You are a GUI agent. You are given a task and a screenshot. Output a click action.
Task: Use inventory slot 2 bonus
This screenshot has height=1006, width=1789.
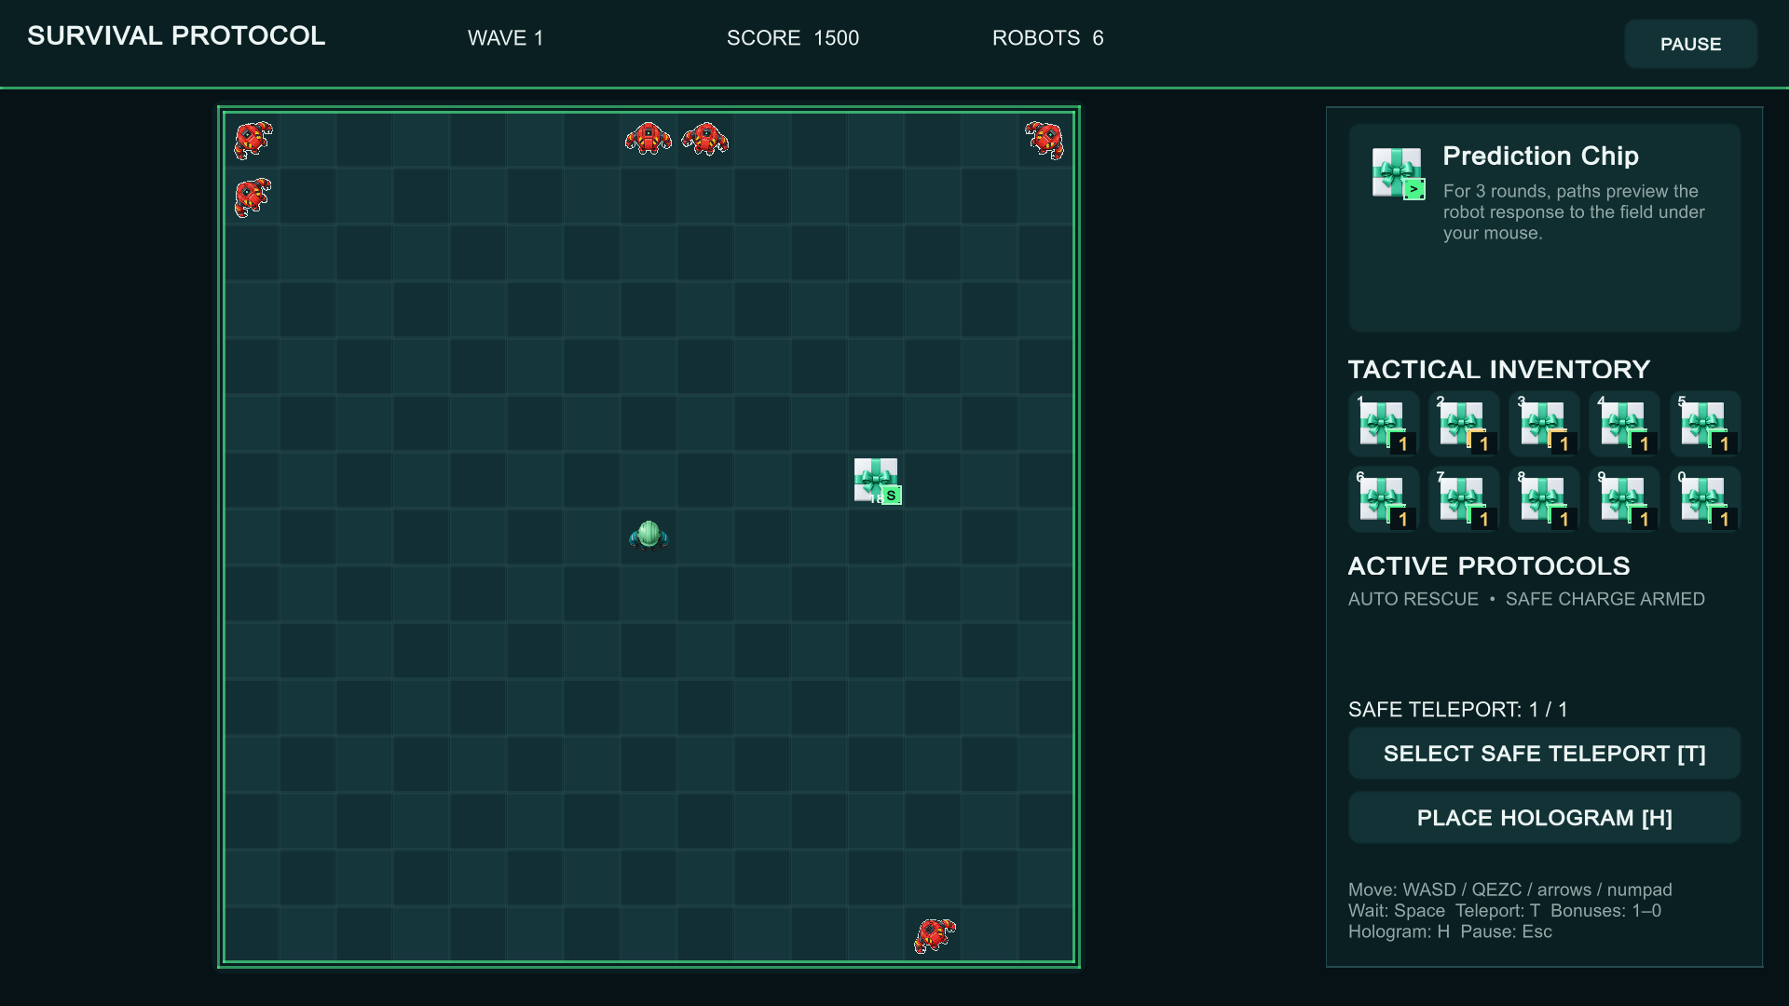pos(1464,424)
